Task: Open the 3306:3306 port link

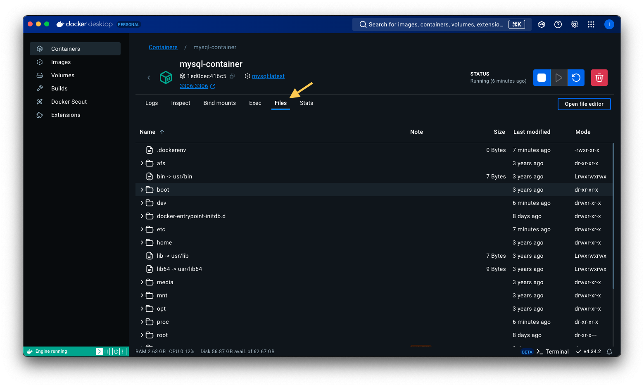Action: pos(194,86)
